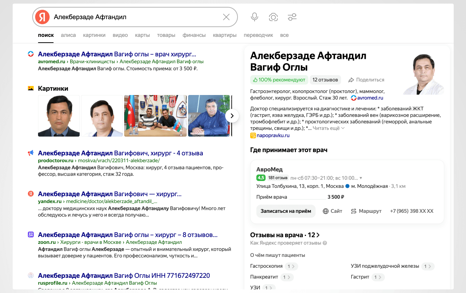Viewport: 466px width, 293px height.
Task: Expand АвроМед working hours dropdown arrow
Action: click(361, 178)
